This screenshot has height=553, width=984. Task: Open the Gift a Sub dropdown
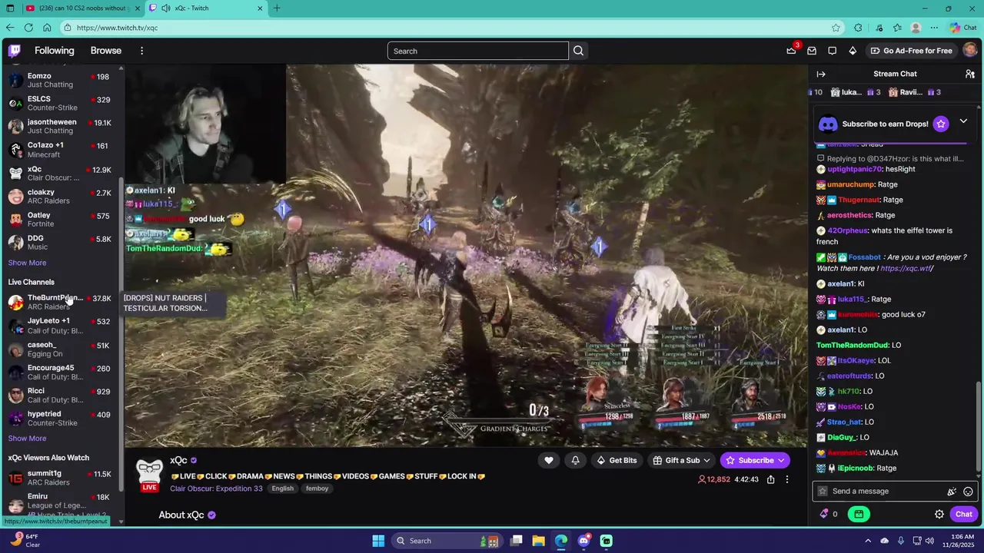point(681,460)
